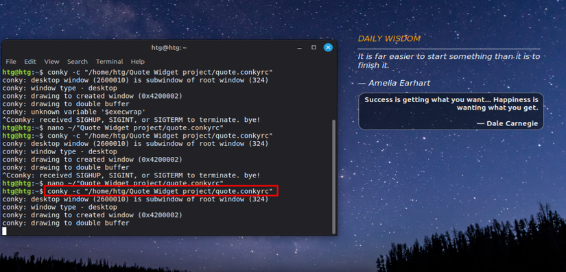This screenshot has width=566, height=272.
Task: Open the Help menu in terminal
Action: click(x=137, y=62)
